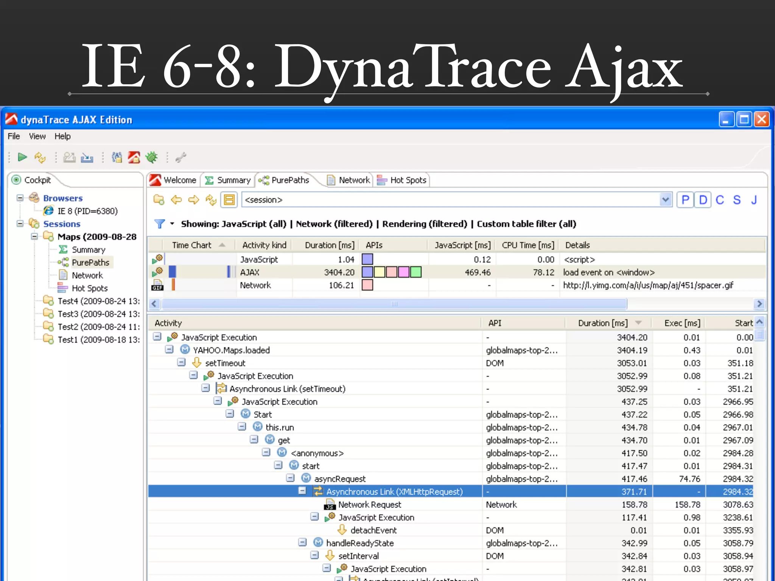
Task: Click the IE 8 (PID=6380) browser icon
Action: (48, 211)
